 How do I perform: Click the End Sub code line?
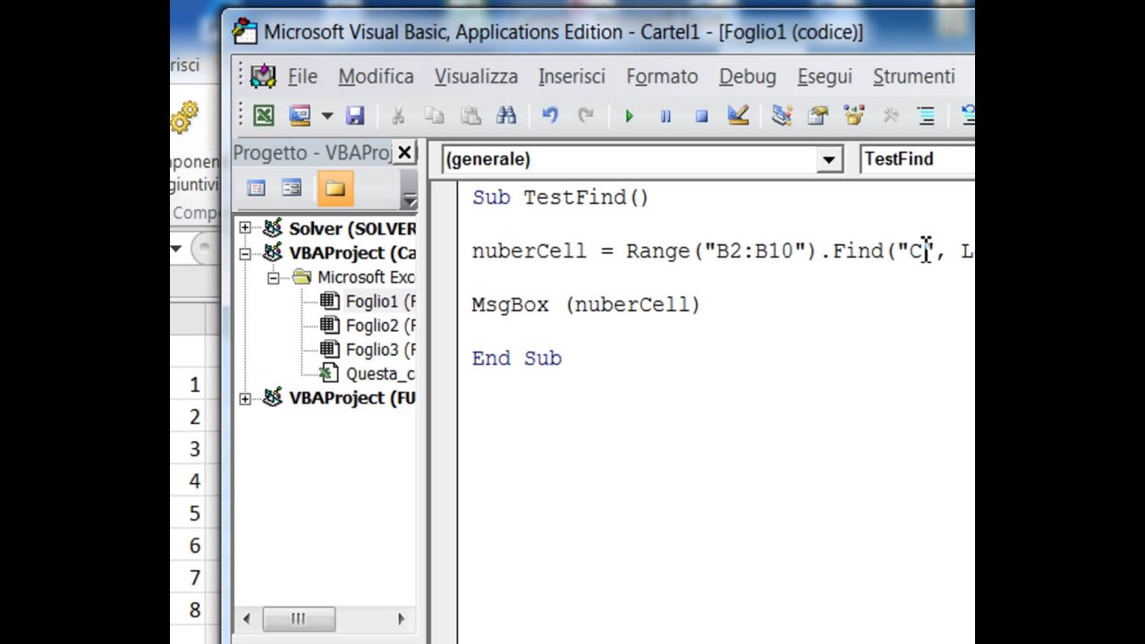(517, 359)
